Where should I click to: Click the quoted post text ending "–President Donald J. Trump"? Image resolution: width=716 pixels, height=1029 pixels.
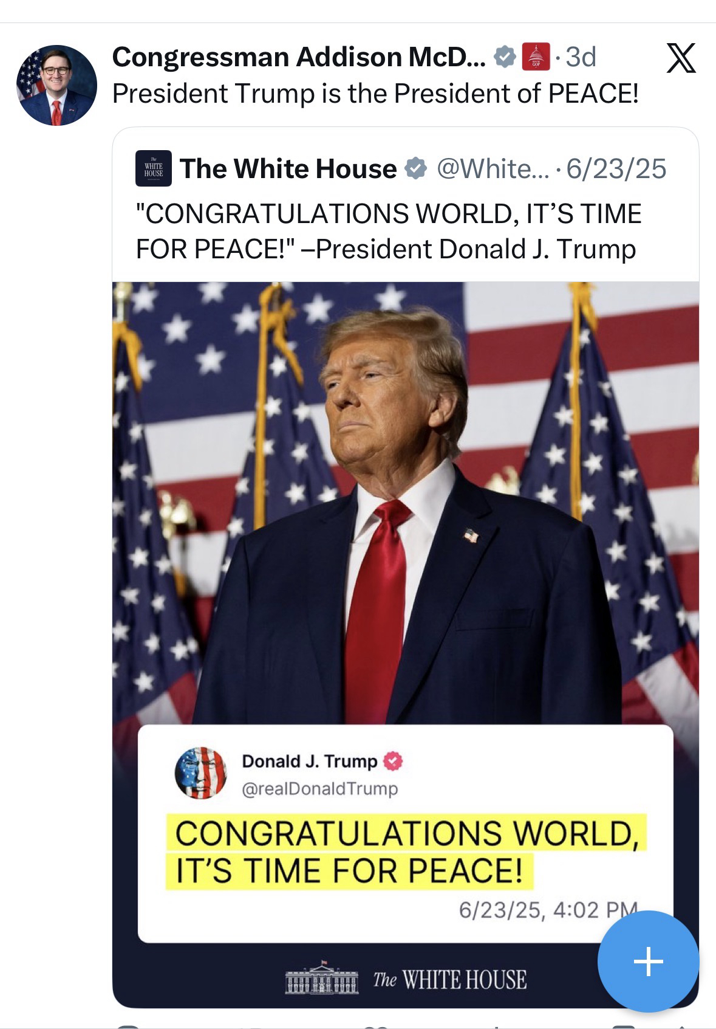[x=387, y=232]
